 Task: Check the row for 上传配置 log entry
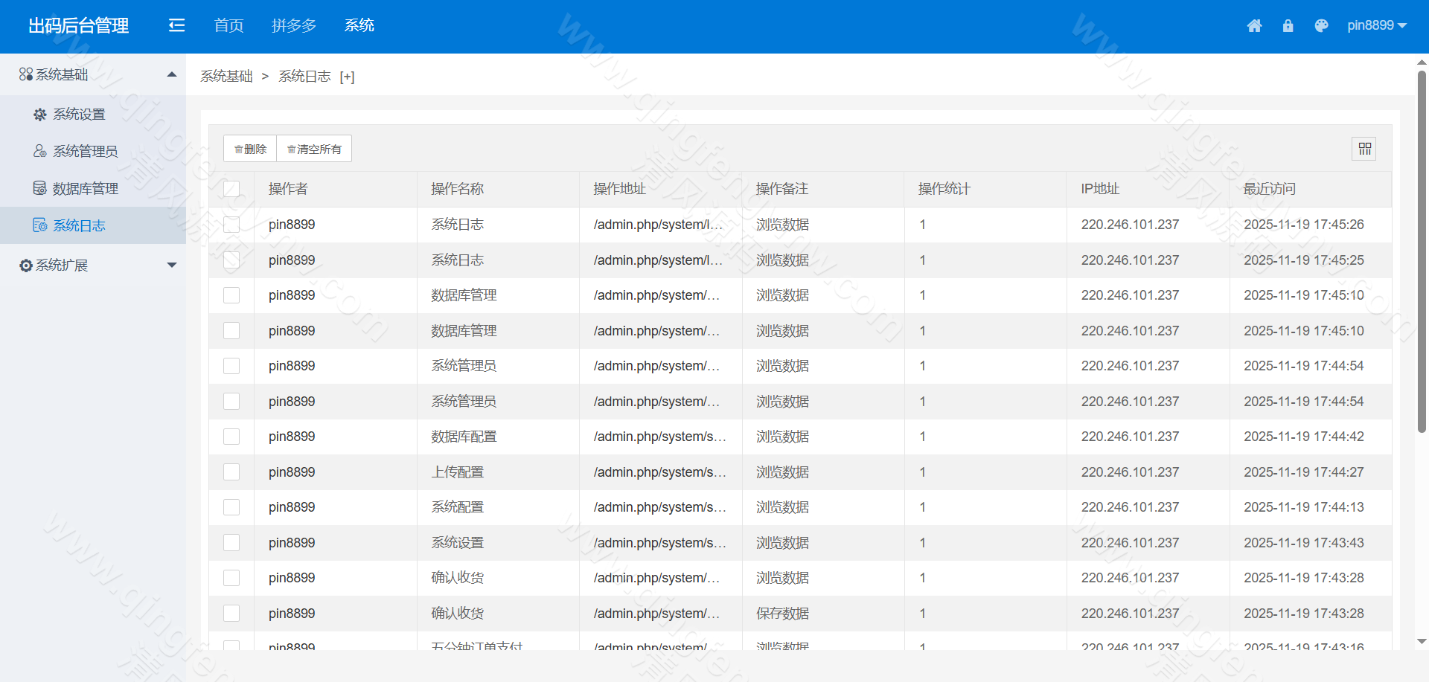click(x=231, y=472)
